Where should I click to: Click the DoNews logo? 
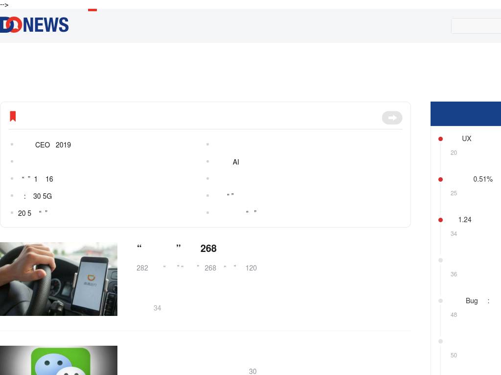click(34, 25)
